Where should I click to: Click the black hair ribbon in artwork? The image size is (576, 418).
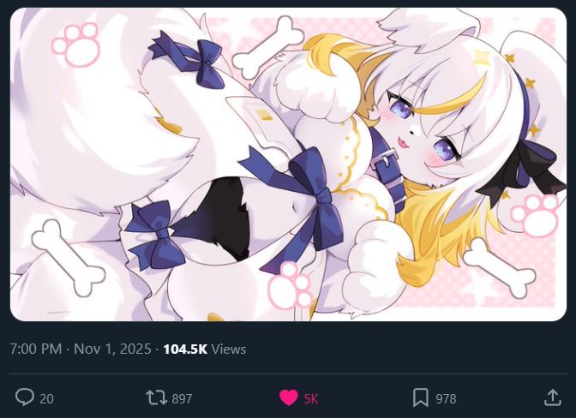point(522,172)
